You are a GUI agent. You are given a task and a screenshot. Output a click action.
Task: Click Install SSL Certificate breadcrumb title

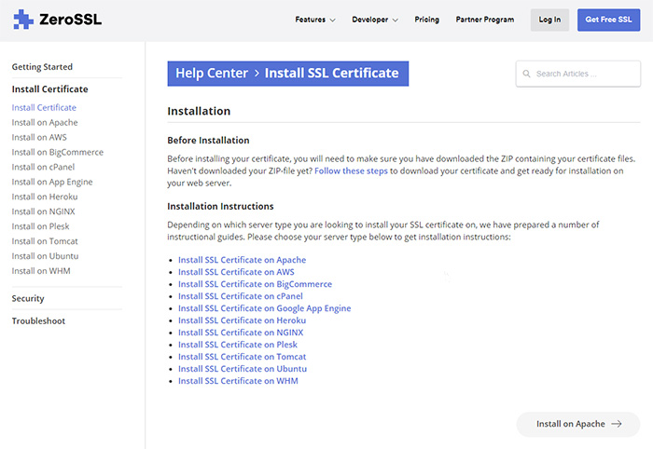point(331,74)
